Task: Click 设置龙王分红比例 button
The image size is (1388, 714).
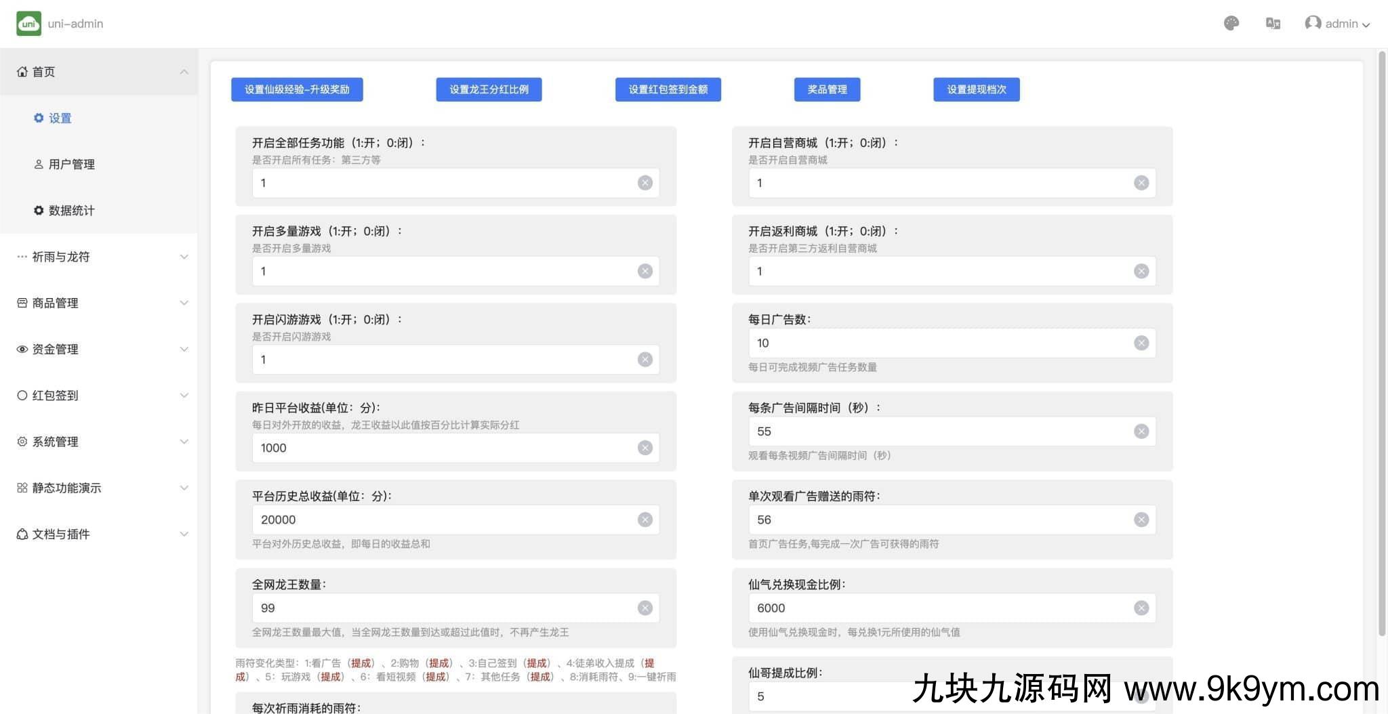Action: [x=489, y=89]
